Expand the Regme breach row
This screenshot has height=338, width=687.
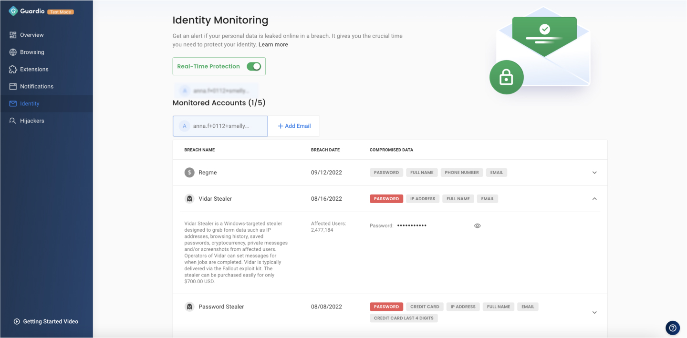click(594, 173)
